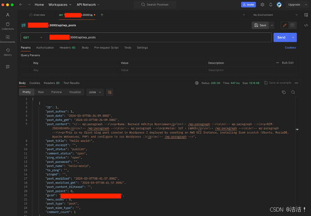Screen dimensions: 311x216
Task: Switch to the request Headers (6) tab
Action: tap(67, 48)
